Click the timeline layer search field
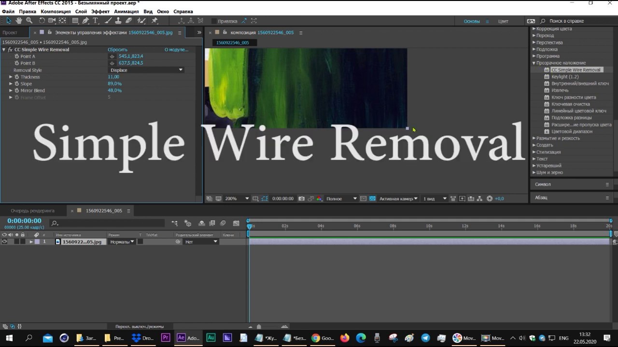This screenshot has width=618, height=347. pyautogui.click(x=107, y=223)
